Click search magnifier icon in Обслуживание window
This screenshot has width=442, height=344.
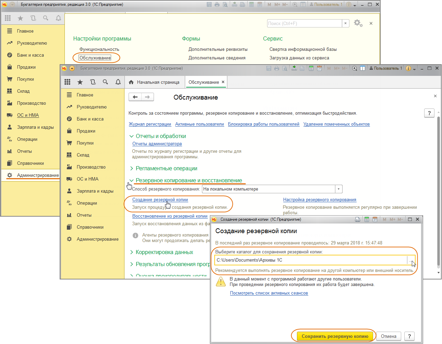[105, 82]
